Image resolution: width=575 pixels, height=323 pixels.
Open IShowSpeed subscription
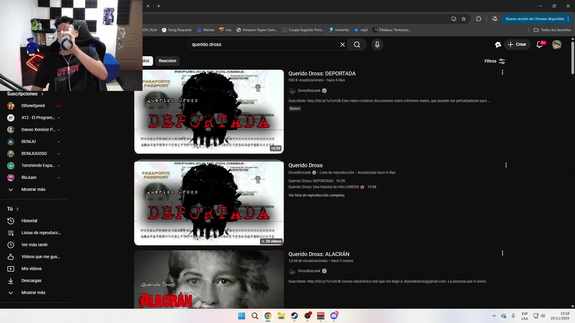(34, 105)
